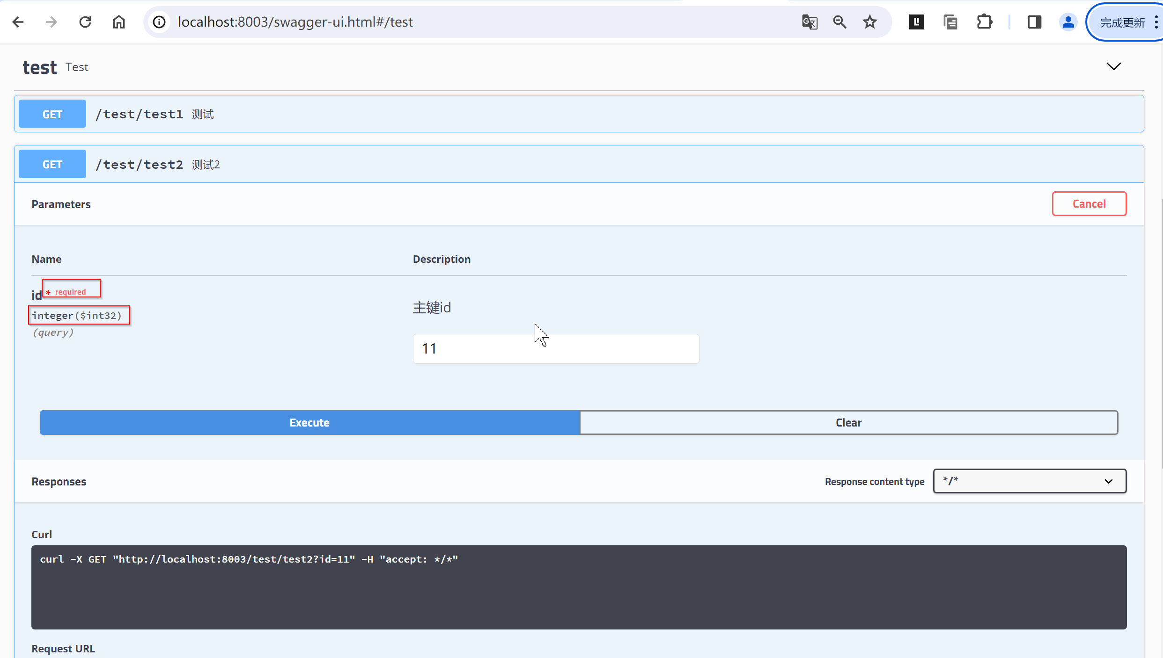
Task: Click the Parameters section heading
Action: click(61, 204)
